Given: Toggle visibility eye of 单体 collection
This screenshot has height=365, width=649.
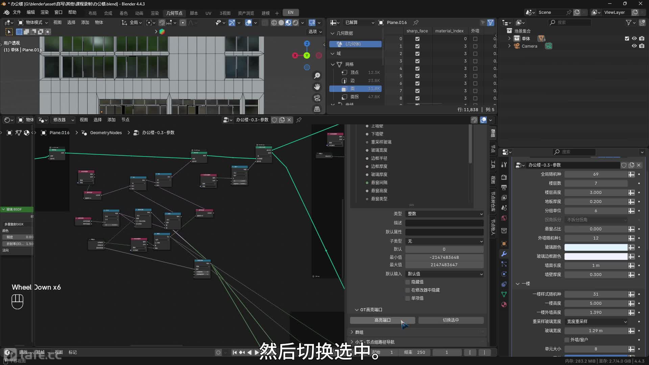Looking at the screenshot, I should pos(634,39).
